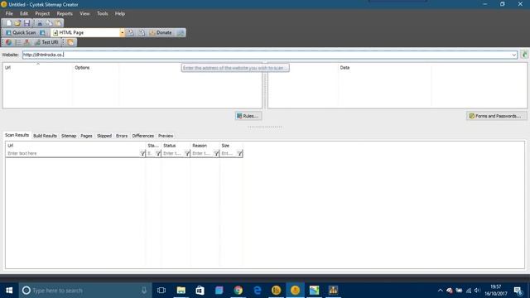Switch to the Sitemap tab

[x=69, y=136]
